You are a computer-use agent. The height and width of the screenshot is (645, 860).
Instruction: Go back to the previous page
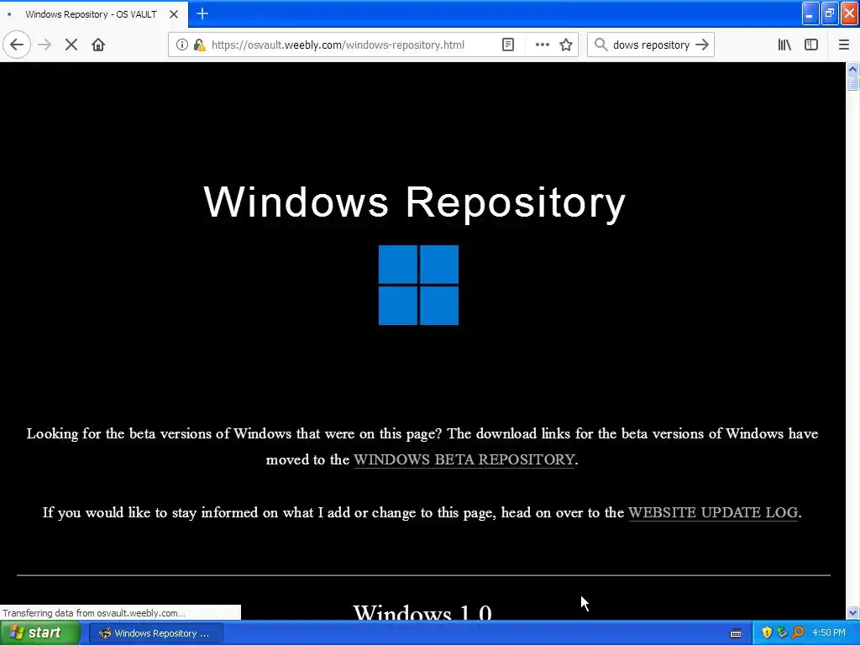(17, 45)
